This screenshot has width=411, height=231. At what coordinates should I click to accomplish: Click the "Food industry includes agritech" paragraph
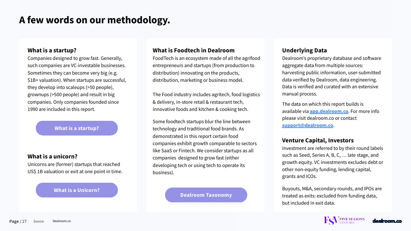point(206,102)
